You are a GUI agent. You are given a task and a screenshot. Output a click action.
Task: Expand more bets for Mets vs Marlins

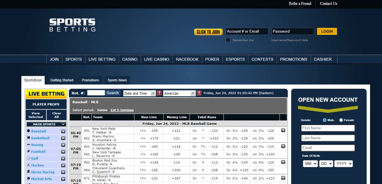pyautogui.click(x=283, y=130)
